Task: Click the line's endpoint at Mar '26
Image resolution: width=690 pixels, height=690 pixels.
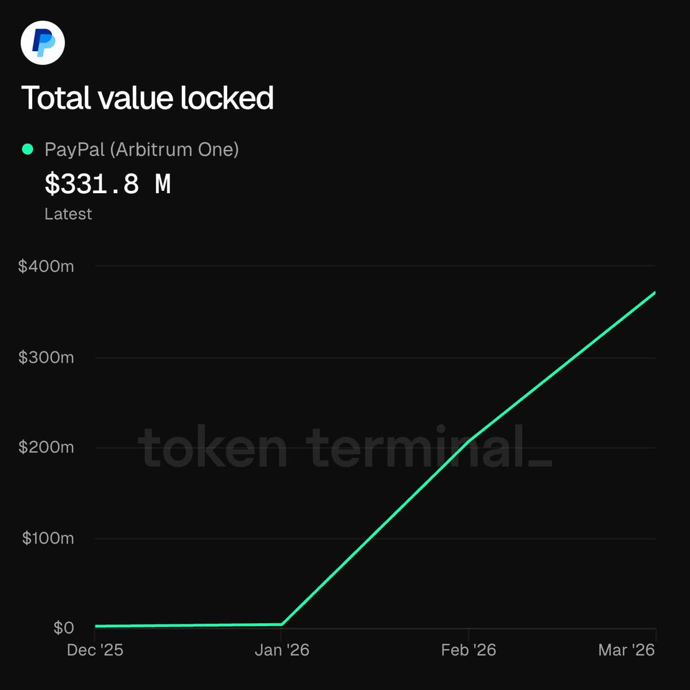Action: [654, 293]
